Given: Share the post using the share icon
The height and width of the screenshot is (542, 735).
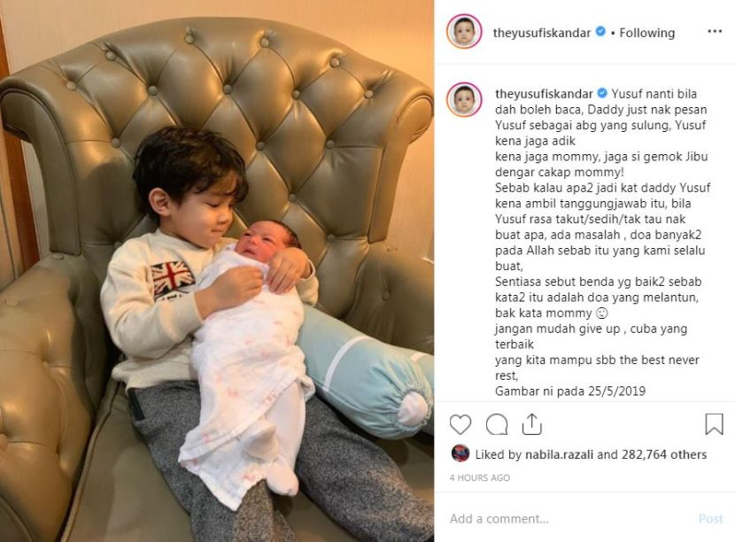Looking at the screenshot, I should point(531,424).
